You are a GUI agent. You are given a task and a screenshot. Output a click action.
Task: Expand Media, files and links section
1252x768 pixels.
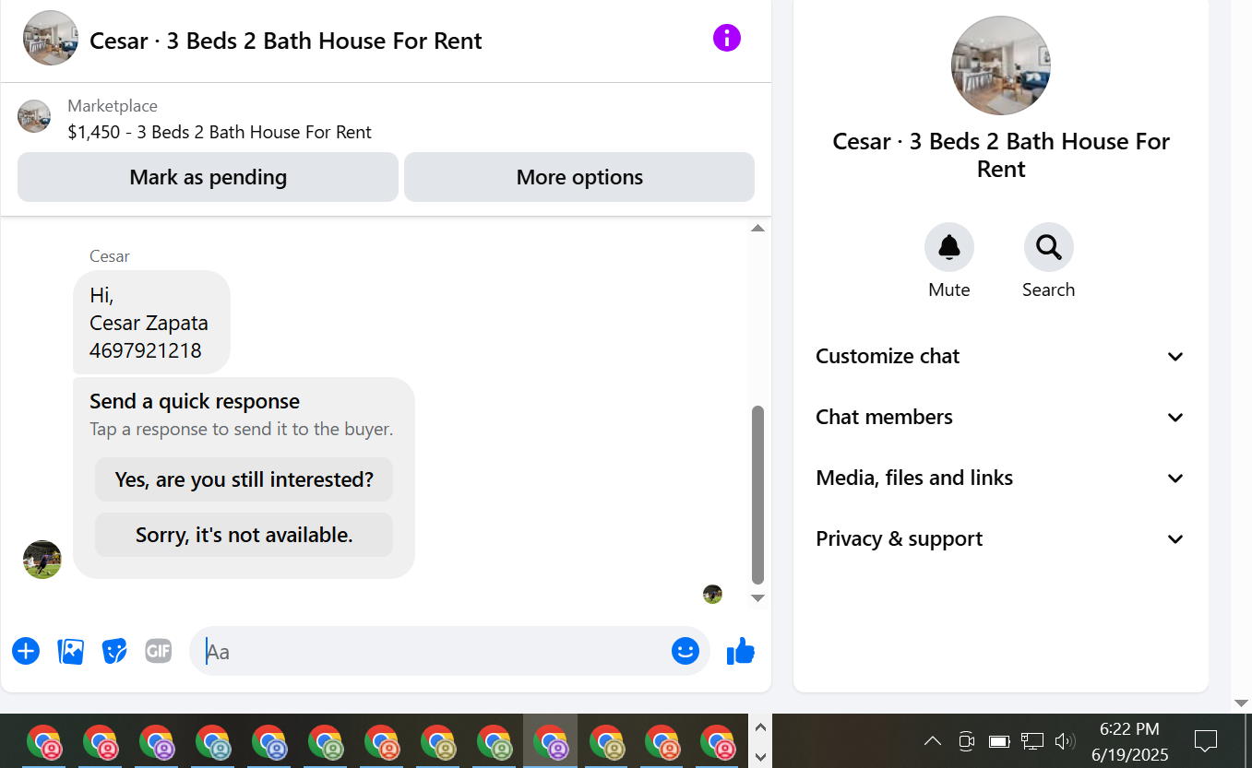point(1001,478)
